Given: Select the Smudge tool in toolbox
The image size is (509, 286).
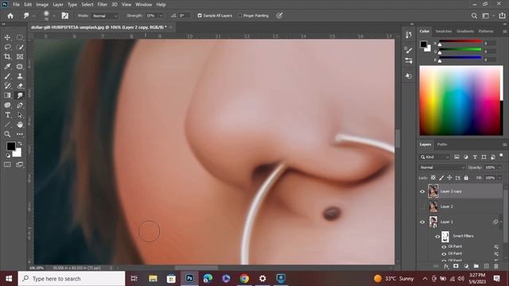Looking at the screenshot, I should click(20, 95).
